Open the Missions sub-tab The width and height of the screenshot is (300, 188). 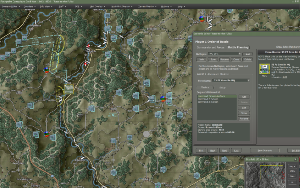coord(205,87)
